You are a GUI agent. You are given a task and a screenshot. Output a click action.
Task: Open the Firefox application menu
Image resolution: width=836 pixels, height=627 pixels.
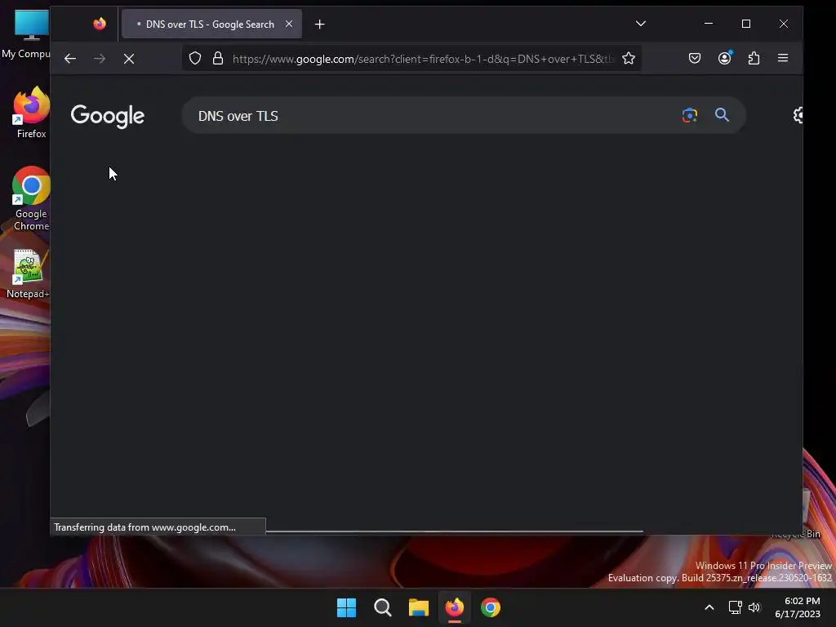click(x=783, y=58)
